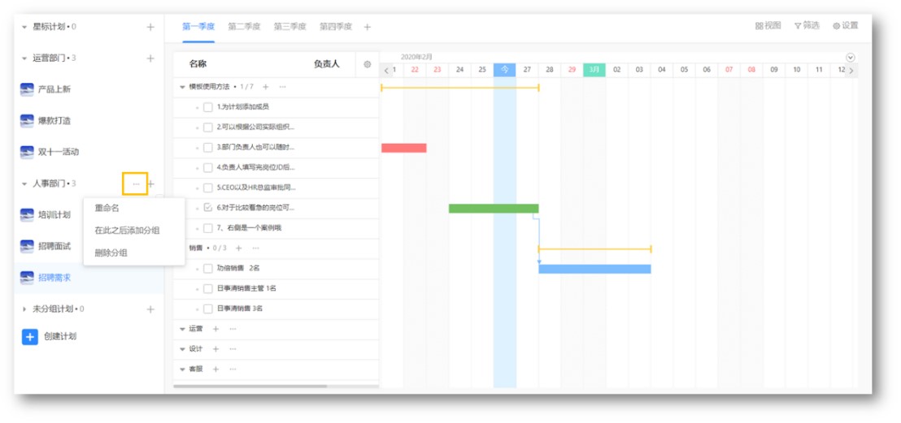This screenshot has width=901, height=423.
Task: Collapse the 人事部门 group arrow
Action: pyautogui.click(x=24, y=183)
